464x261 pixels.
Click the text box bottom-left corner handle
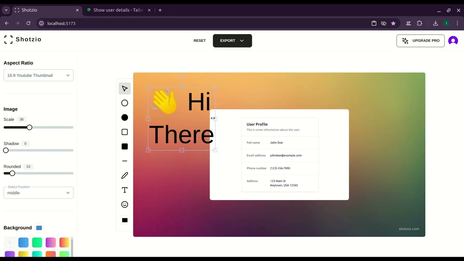pyautogui.click(x=148, y=150)
